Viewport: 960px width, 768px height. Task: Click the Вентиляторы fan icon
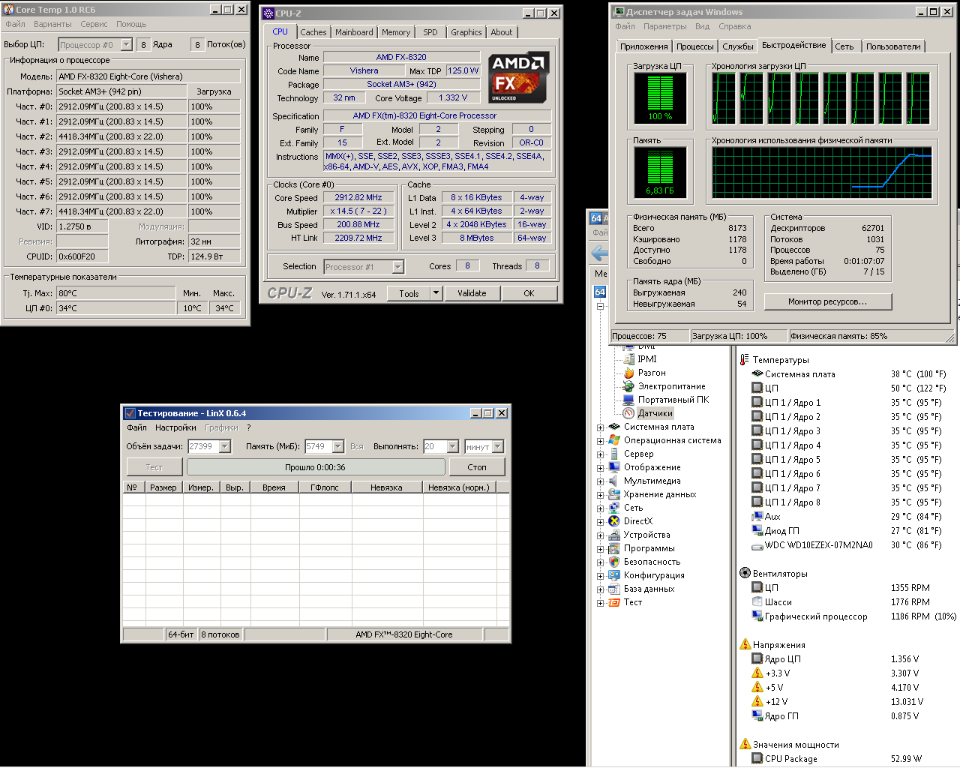click(x=745, y=573)
